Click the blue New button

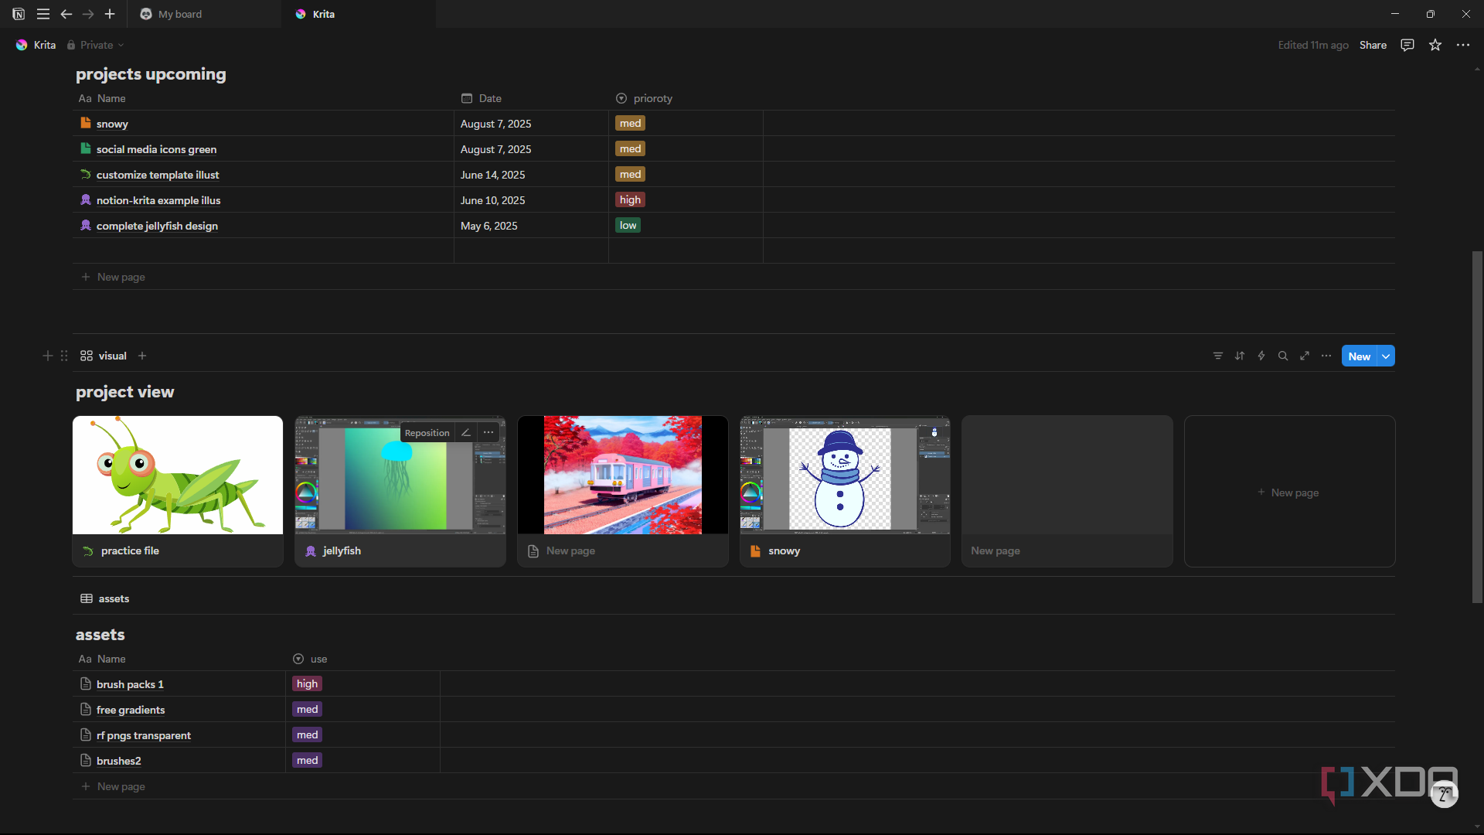click(x=1360, y=356)
